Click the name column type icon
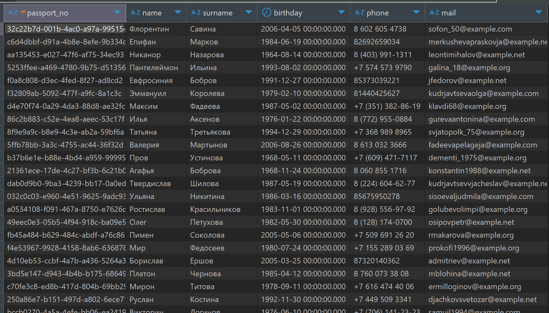The image size is (549, 313). pos(135,13)
